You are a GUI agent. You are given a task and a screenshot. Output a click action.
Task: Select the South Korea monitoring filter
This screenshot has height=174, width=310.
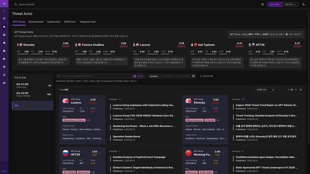click(x=33, y=86)
